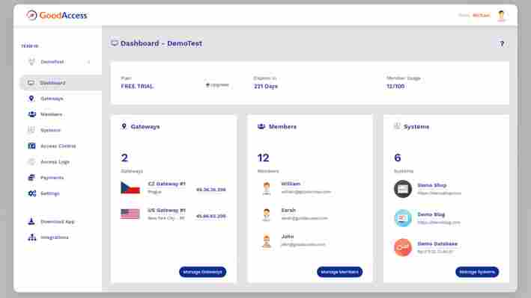531x298 pixels.
Task: Click the Demo Database system icon
Action: tap(403, 247)
